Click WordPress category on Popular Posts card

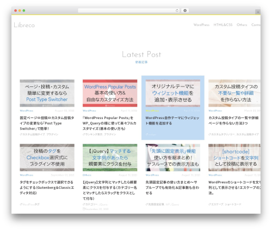coord(89,110)
